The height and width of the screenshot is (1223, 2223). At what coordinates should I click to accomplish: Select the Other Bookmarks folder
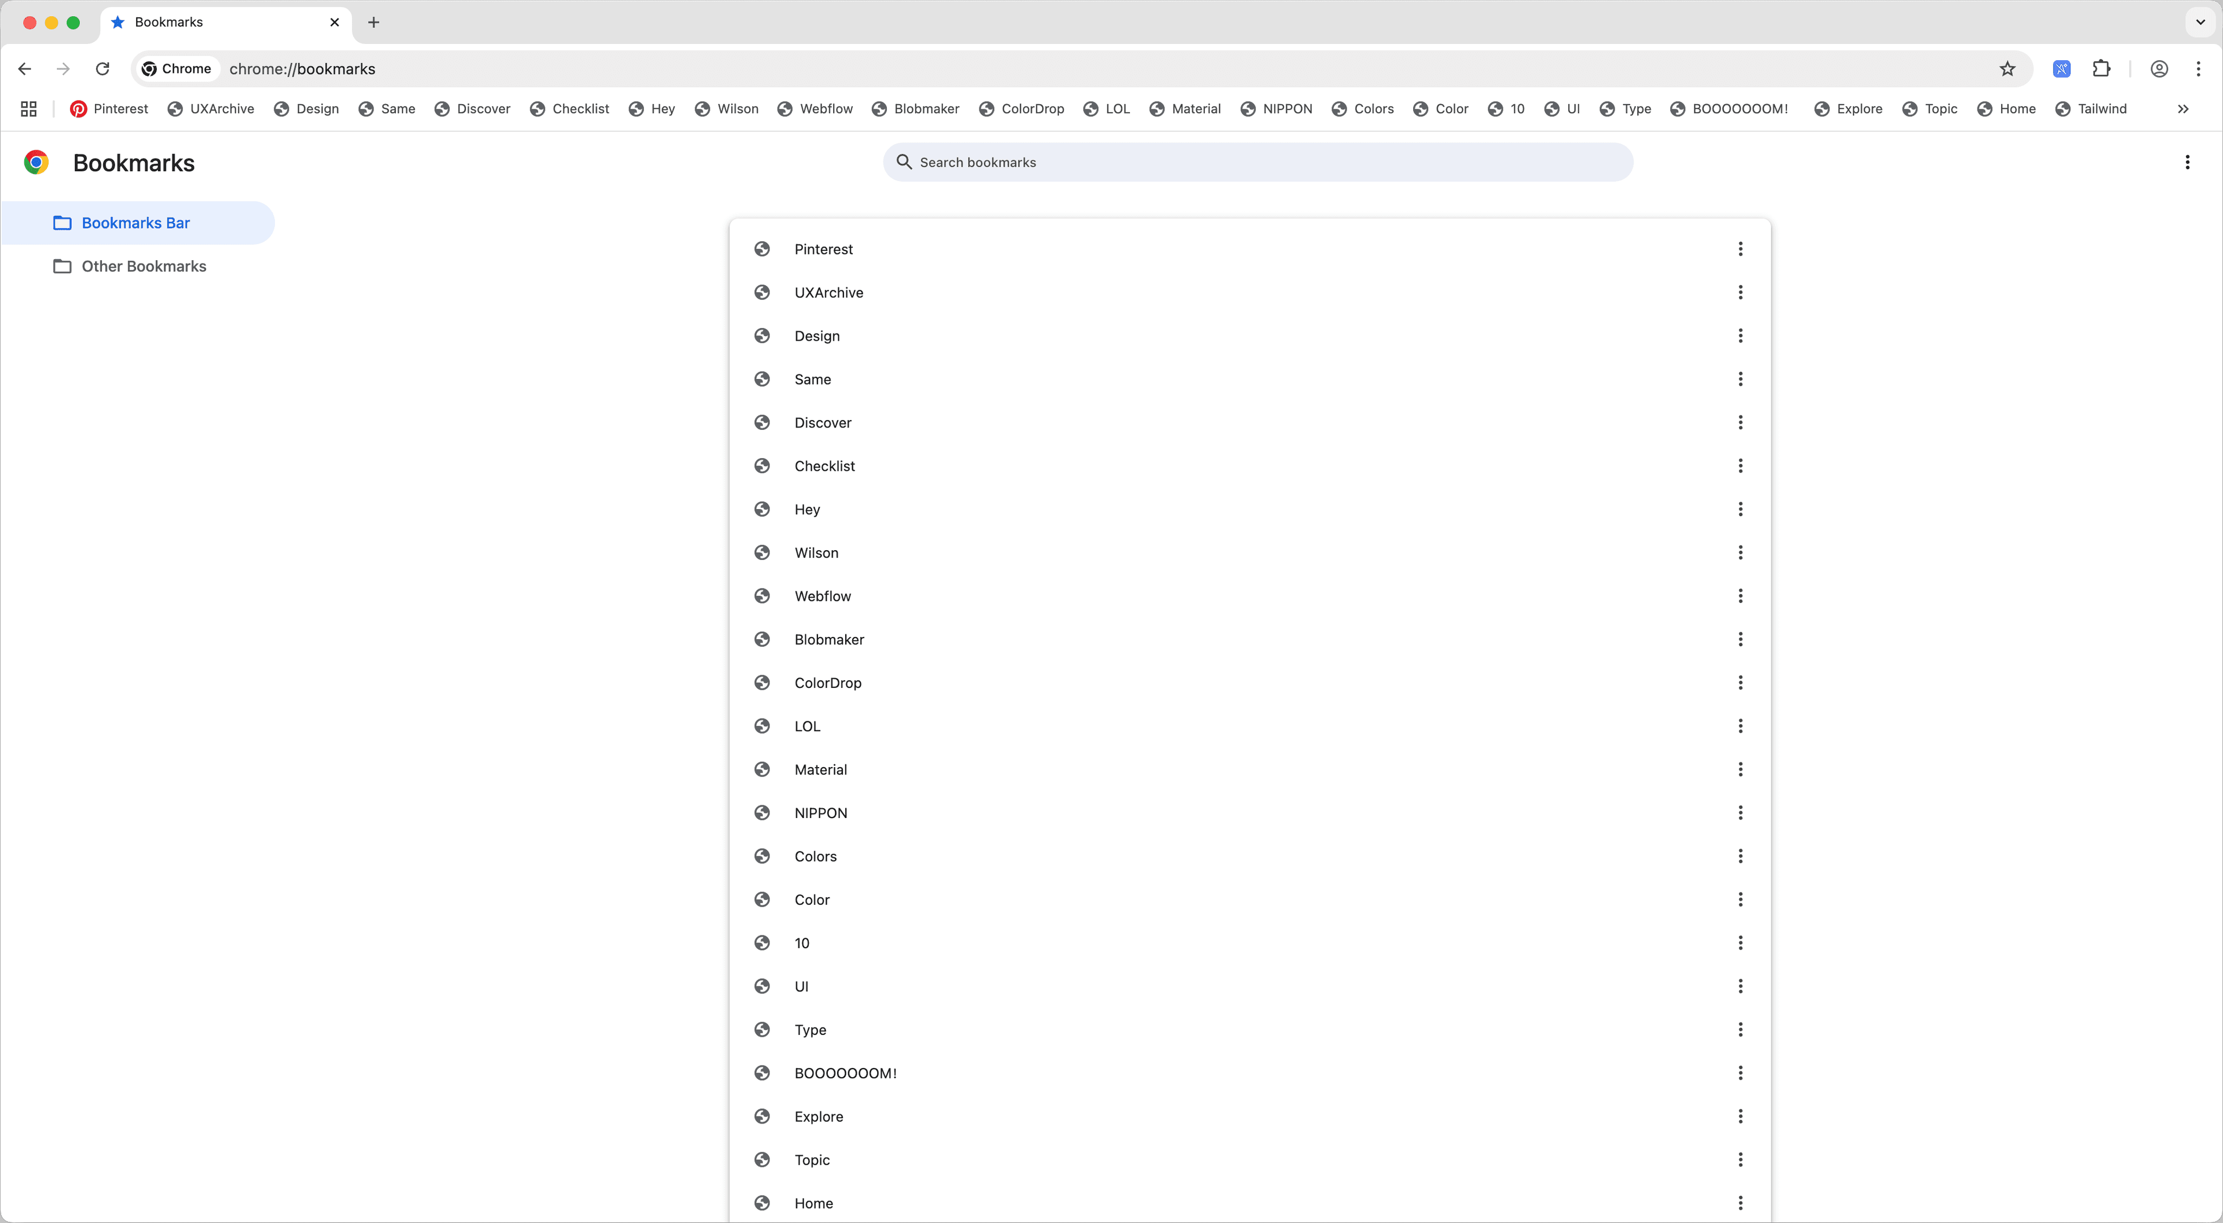click(x=143, y=267)
